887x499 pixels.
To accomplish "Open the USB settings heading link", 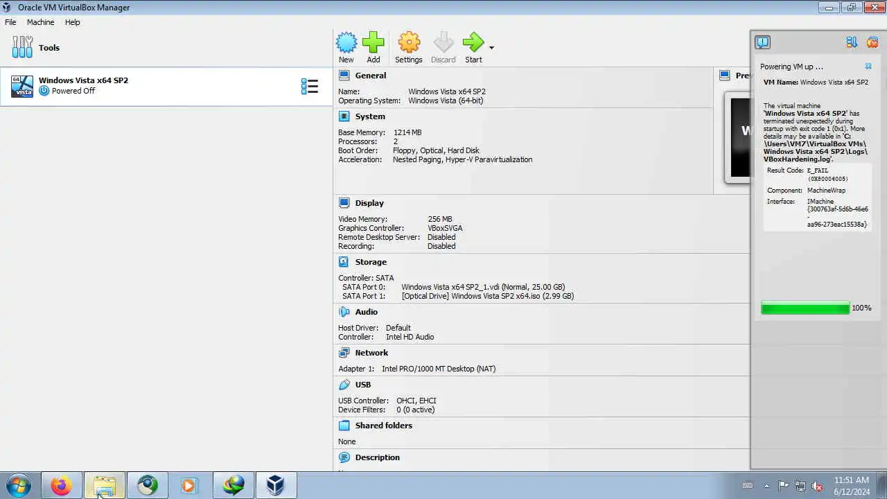I will 363,385.
